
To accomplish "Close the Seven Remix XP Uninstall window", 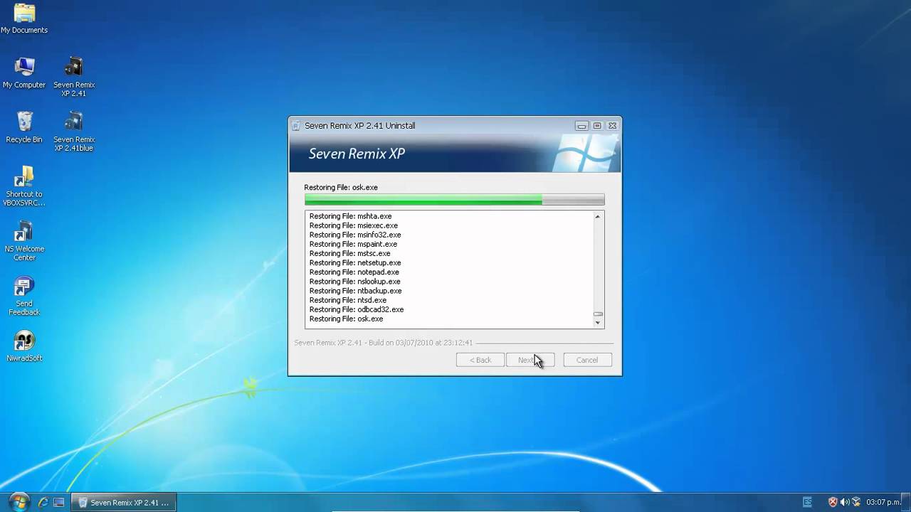I will 612,126.
